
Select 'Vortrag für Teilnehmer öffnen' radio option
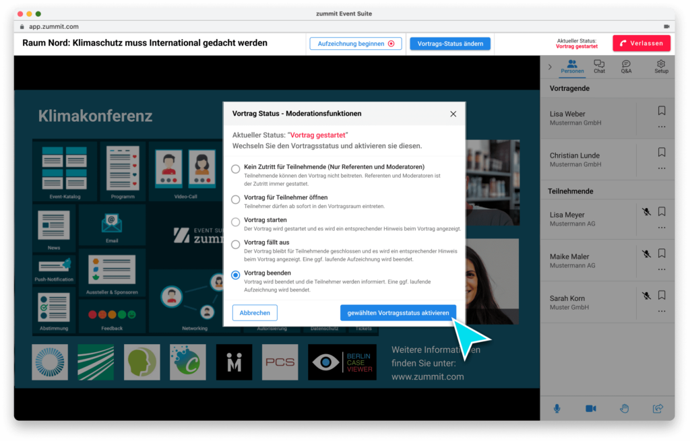235,199
